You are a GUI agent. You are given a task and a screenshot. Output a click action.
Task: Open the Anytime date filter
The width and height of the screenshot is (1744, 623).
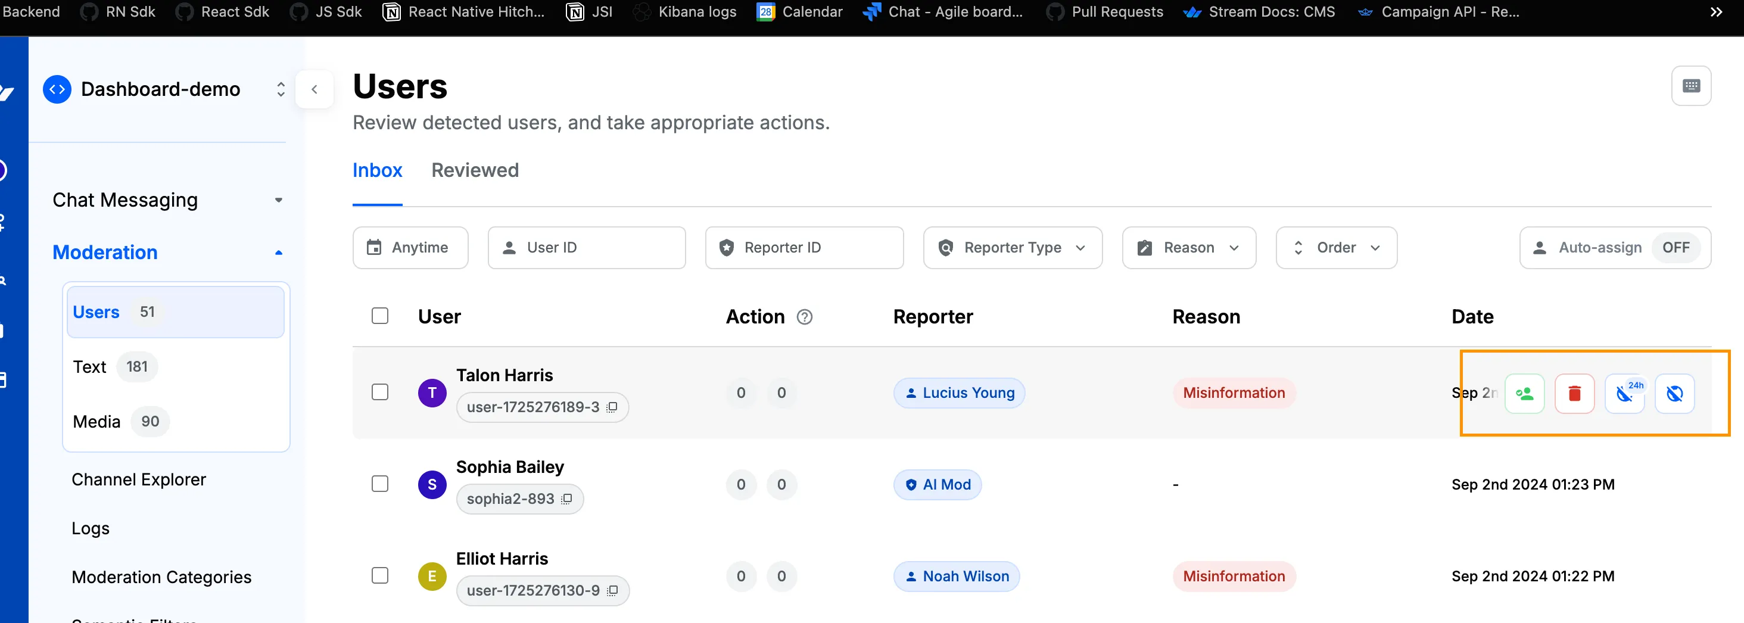[410, 248]
